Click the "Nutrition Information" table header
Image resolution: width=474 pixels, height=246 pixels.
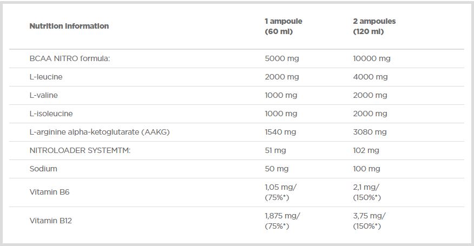point(69,26)
